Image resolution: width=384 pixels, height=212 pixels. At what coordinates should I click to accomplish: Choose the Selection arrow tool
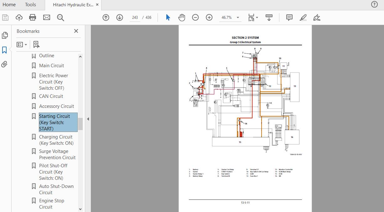168,18
